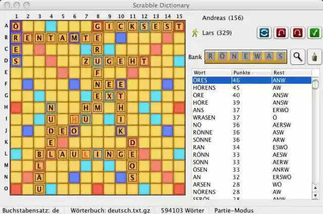The width and height of the screenshot is (323, 214).
Task: Click the Lars (329) player label
Action: pos(217,33)
